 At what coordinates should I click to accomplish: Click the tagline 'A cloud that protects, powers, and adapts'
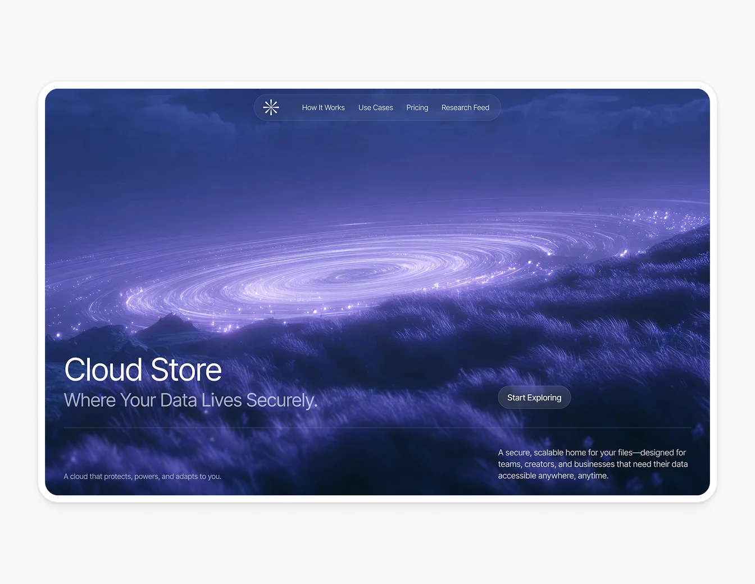143,476
